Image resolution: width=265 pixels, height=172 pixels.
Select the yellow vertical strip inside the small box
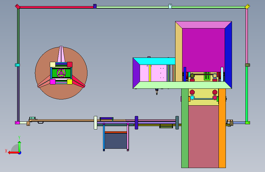click(x=150, y=73)
